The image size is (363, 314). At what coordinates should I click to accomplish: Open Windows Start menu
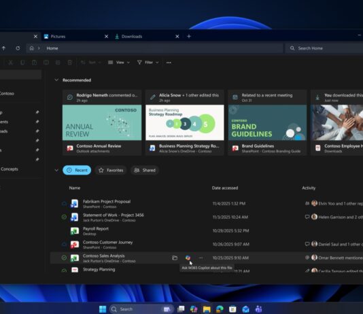pyautogui.click(x=103, y=309)
